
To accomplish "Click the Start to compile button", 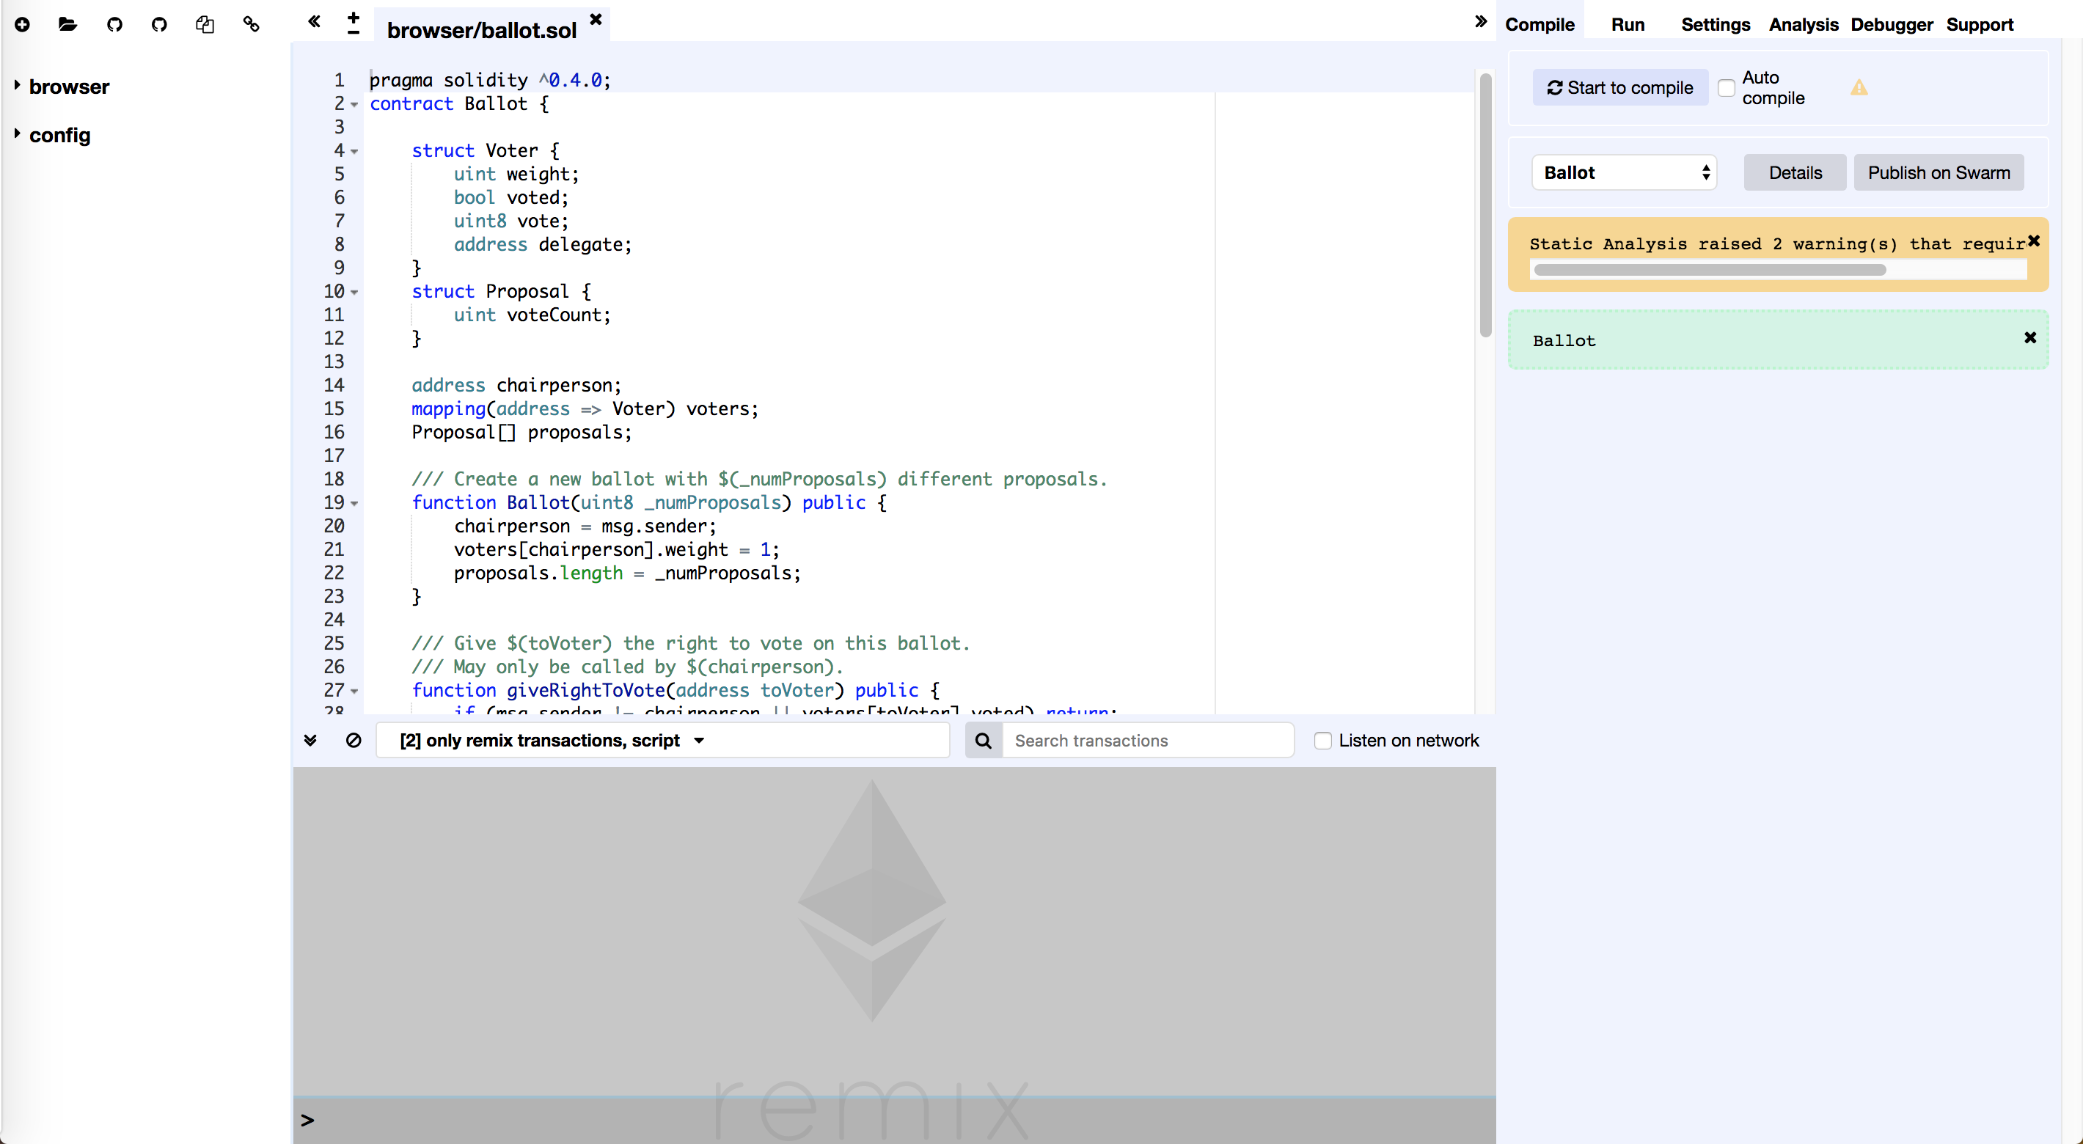I will click(x=1619, y=89).
